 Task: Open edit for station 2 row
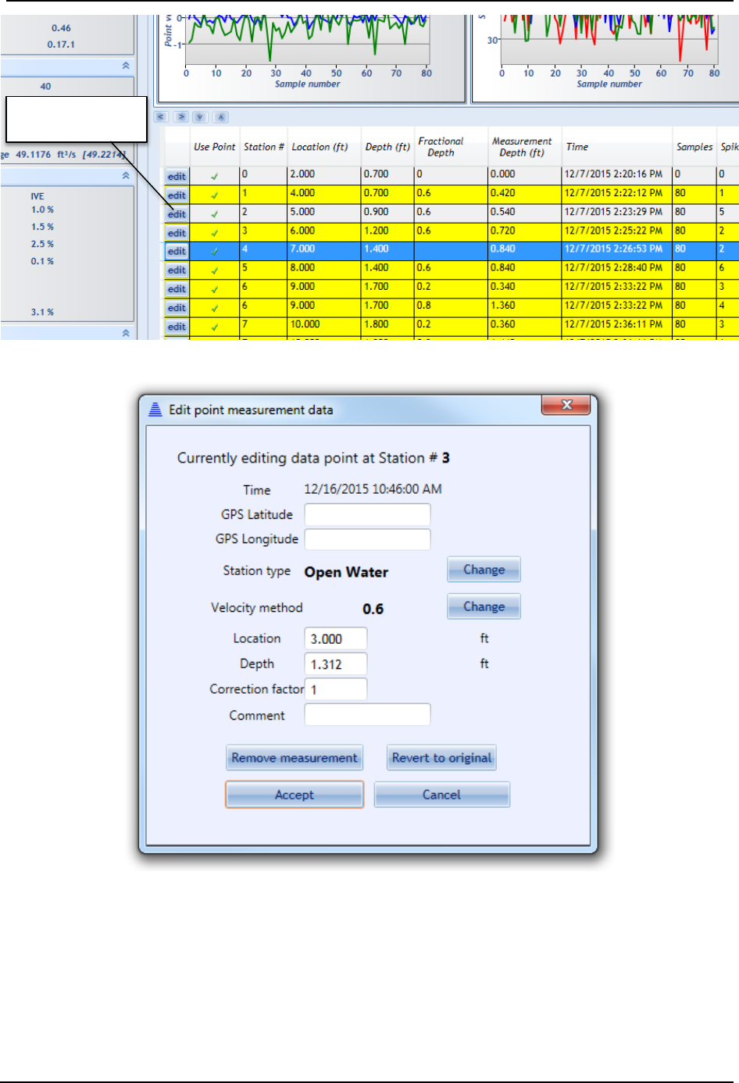pos(177,214)
